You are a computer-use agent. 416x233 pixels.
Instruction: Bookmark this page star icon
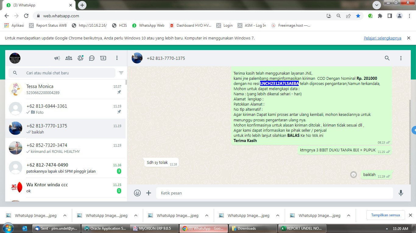358,16
